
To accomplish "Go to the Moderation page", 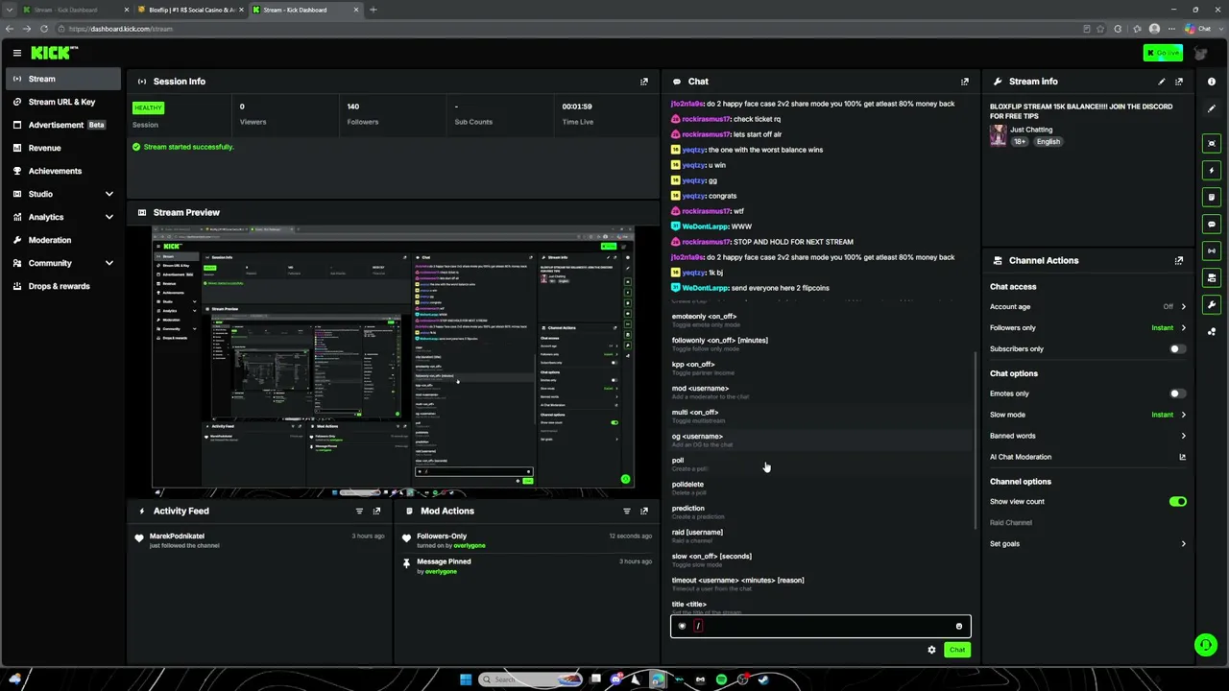I will 63,240.
